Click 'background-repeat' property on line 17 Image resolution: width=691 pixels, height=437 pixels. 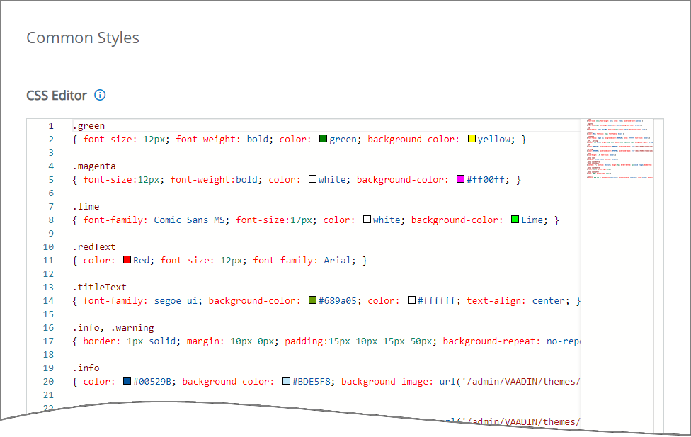point(489,341)
